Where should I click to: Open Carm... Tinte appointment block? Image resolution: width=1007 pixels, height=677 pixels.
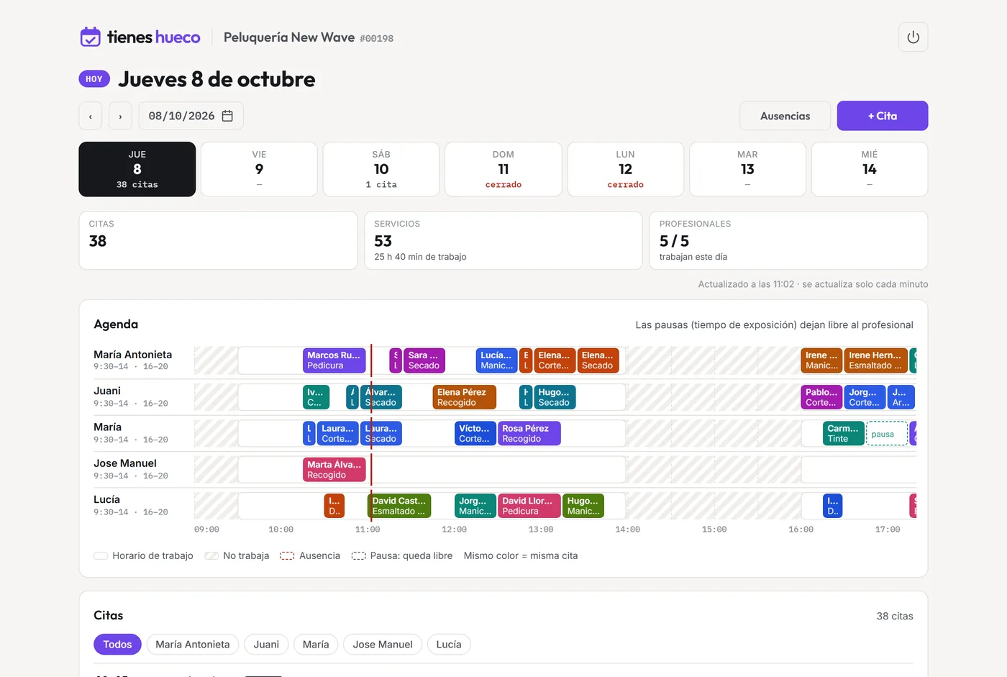point(844,433)
